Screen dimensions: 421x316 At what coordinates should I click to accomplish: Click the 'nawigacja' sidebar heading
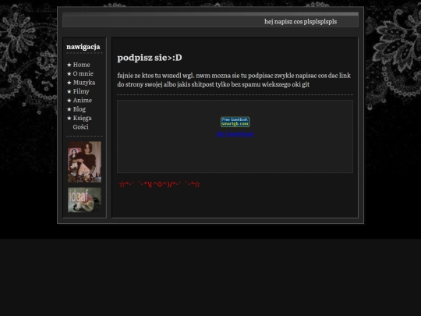[83, 47]
